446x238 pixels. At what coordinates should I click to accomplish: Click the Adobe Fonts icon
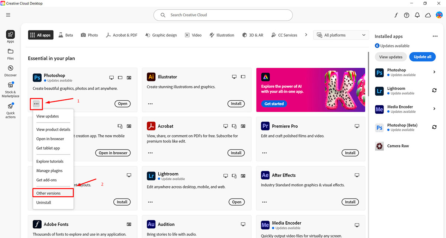(x=37, y=224)
